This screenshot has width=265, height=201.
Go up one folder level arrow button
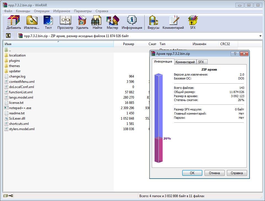(x=8, y=36)
